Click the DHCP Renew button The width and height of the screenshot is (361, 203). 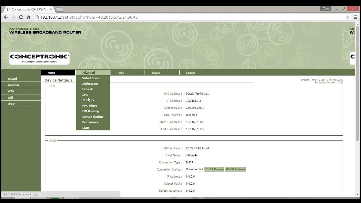coord(214,169)
